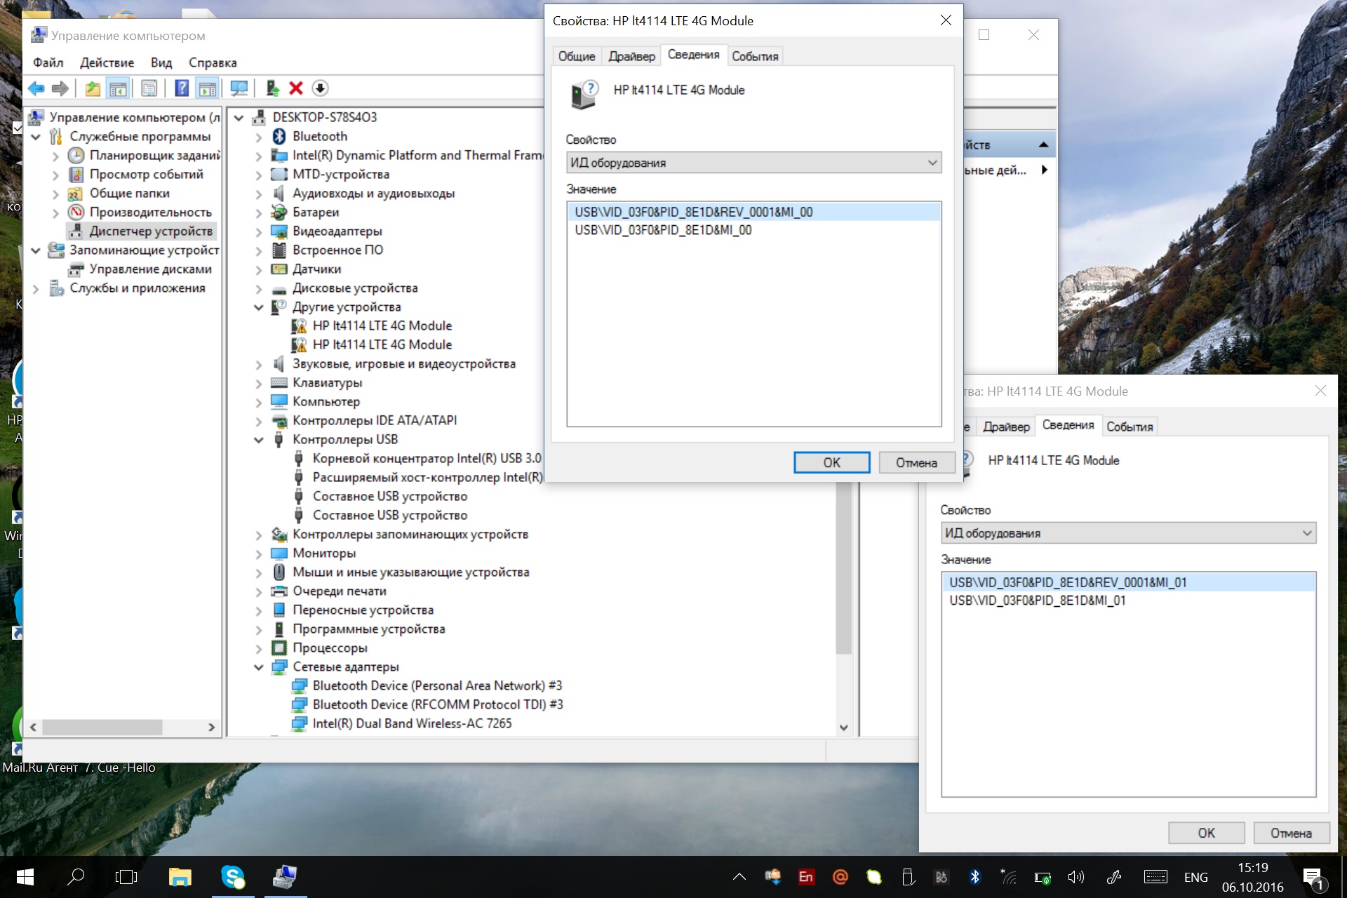Click the black down-arrow disable device icon

pos(320,88)
